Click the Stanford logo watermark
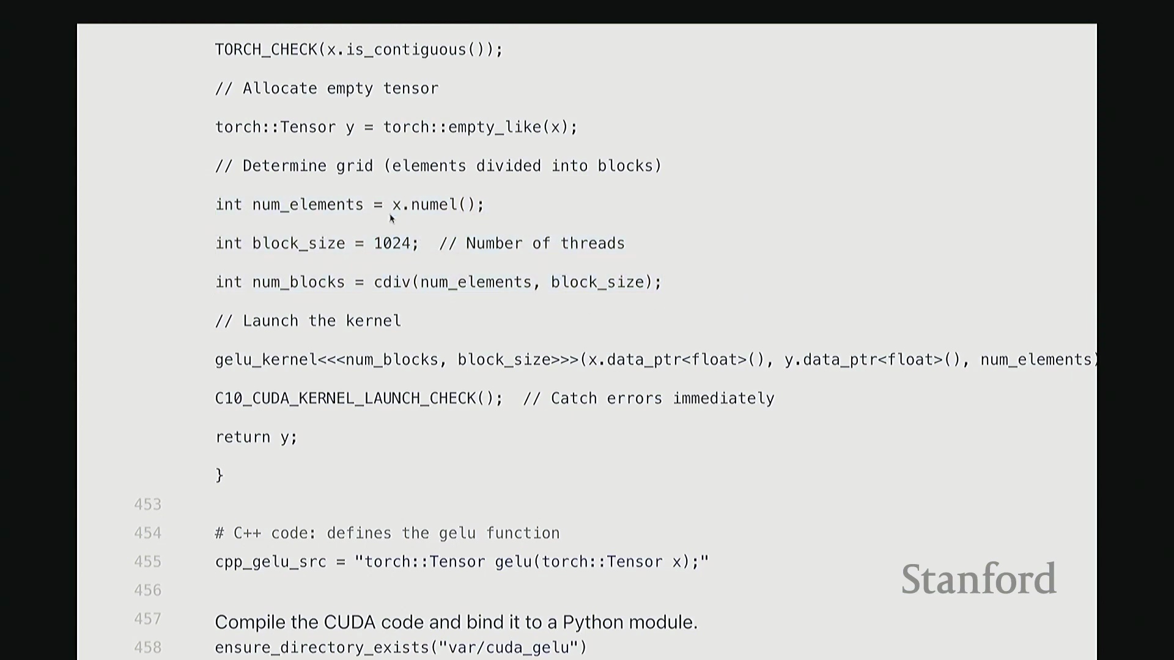 pos(978,579)
